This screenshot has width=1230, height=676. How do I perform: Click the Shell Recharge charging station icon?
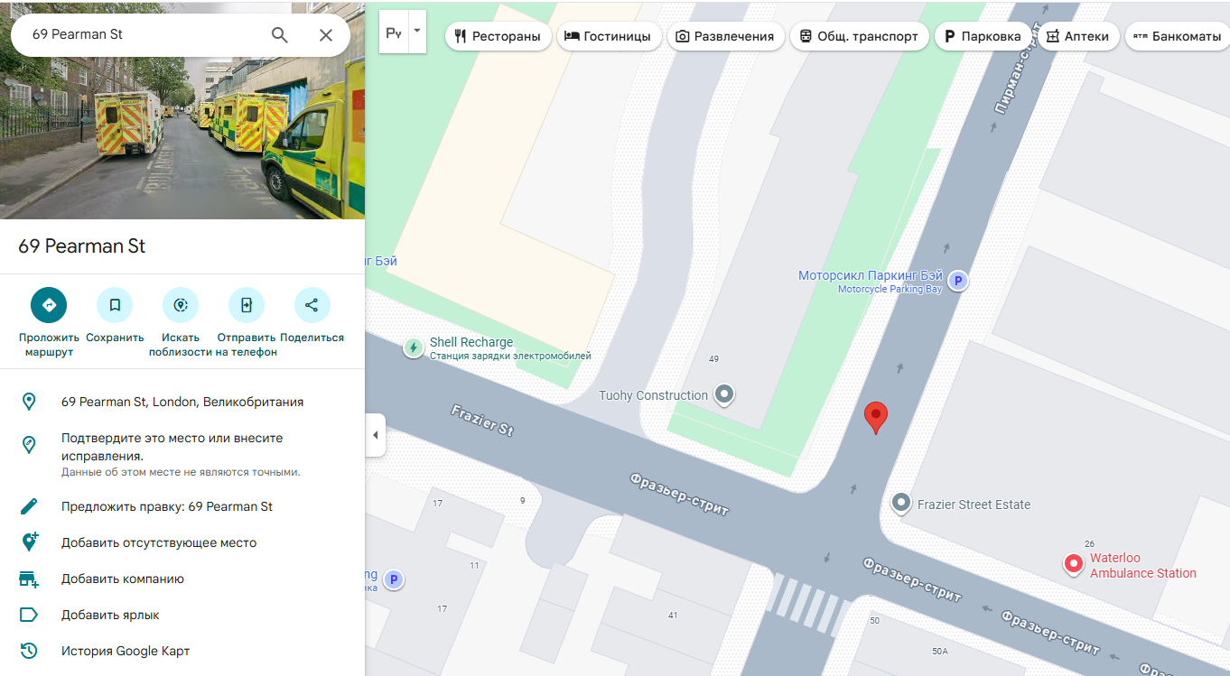point(414,347)
